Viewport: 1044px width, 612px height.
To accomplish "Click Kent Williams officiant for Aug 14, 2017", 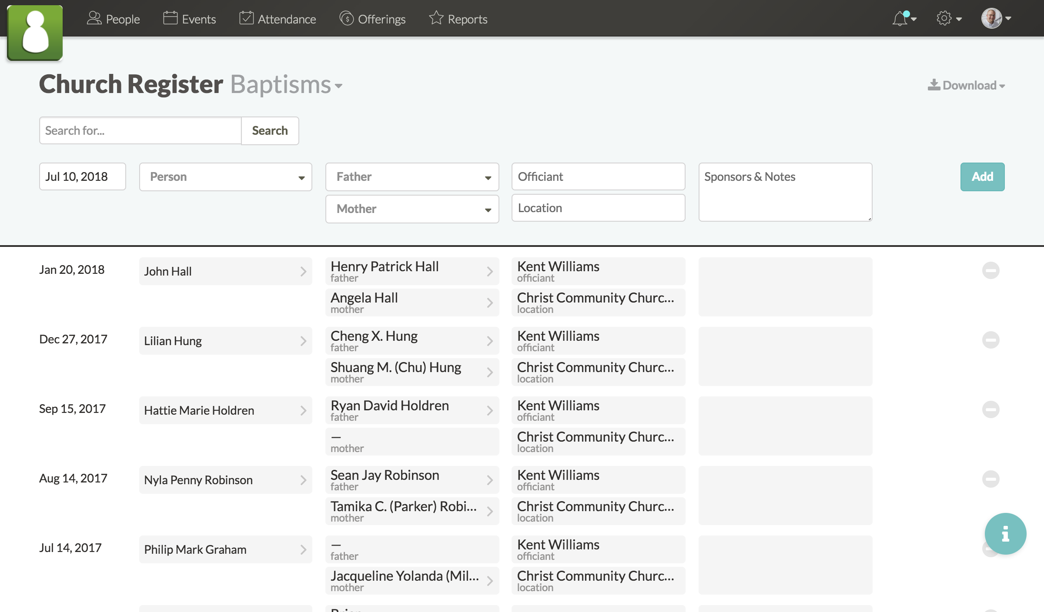I will (x=598, y=480).
